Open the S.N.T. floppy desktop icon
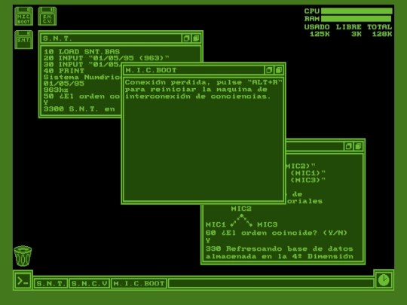 (x=23, y=39)
